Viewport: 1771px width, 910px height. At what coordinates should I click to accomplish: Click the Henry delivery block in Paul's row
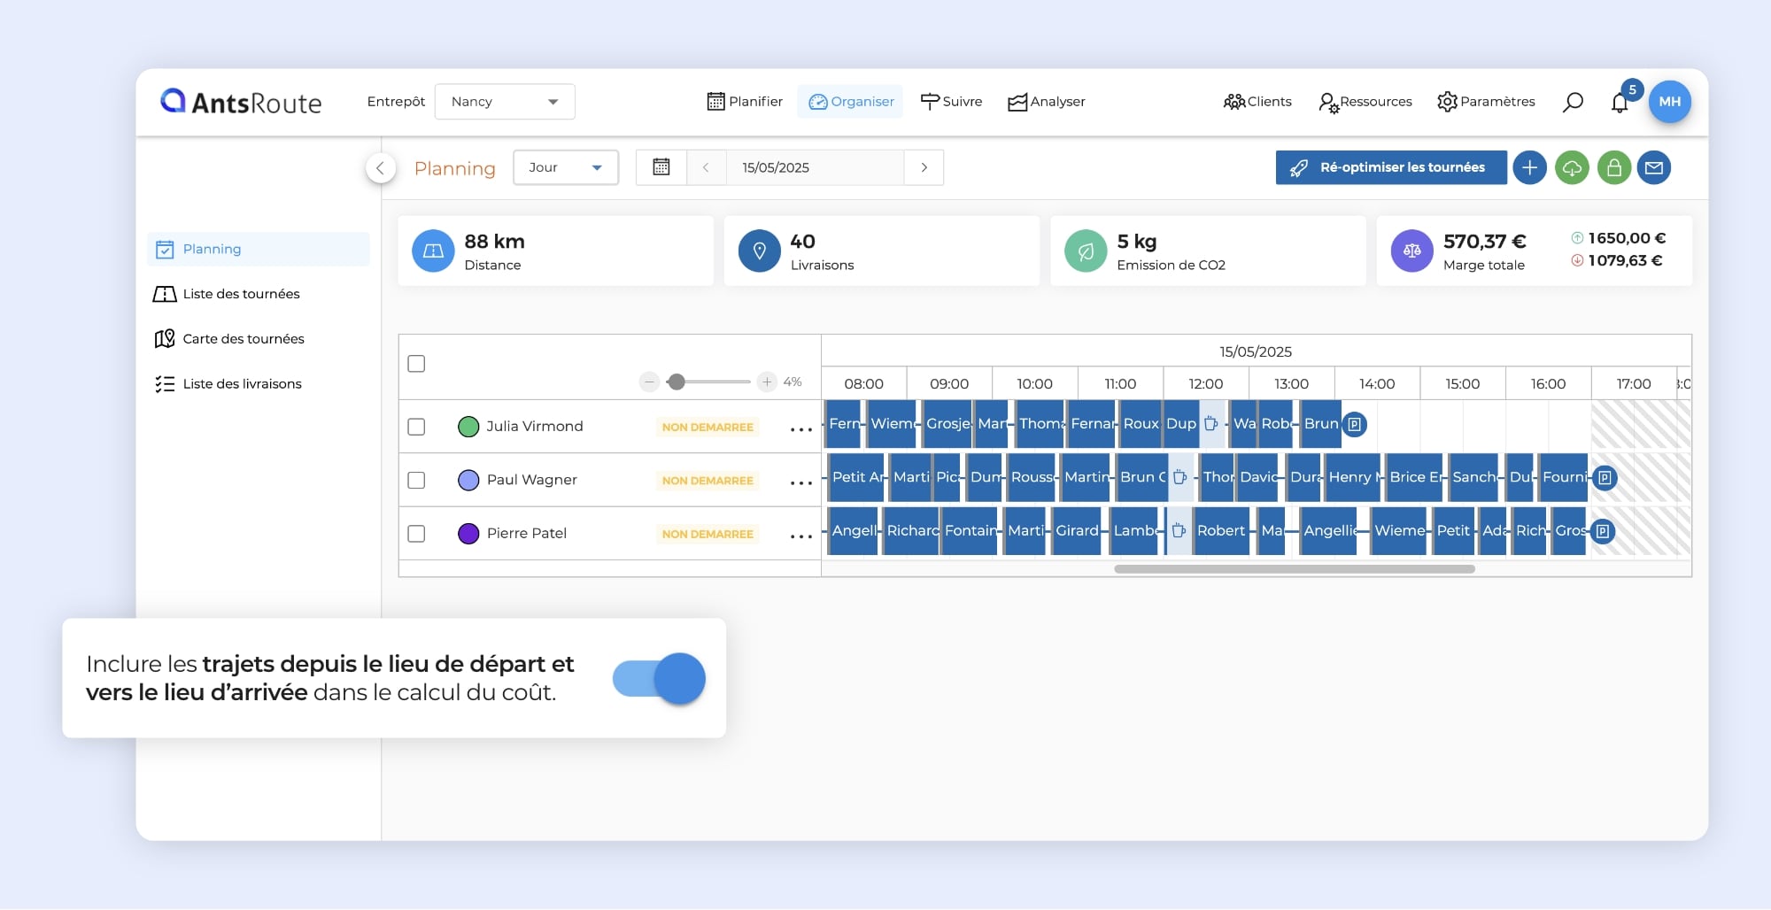pyautogui.click(x=1352, y=477)
